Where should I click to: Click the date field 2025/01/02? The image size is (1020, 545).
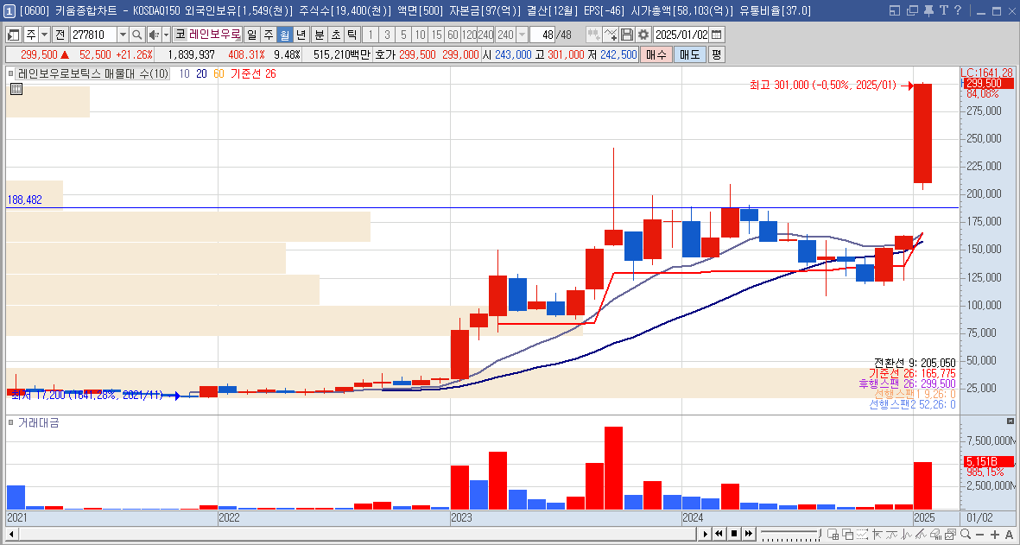681,35
